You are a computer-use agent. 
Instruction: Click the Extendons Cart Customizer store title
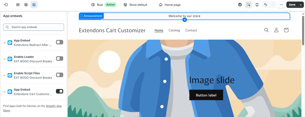112,30
